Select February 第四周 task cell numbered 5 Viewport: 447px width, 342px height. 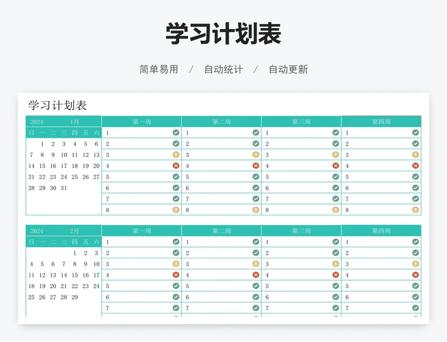pyautogui.click(x=381, y=286)
